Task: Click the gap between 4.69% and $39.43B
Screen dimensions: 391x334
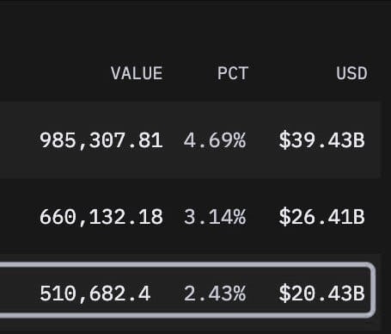Action: click(262, 140)
